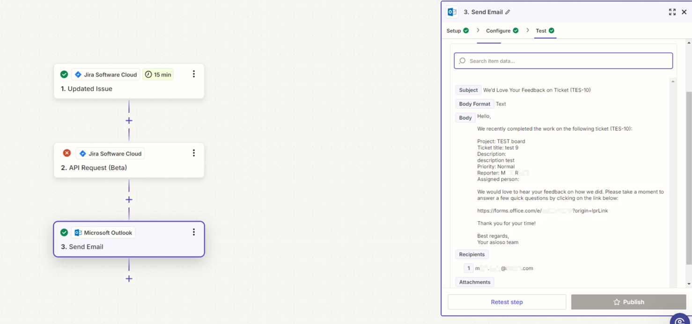
Task: Click the scrollbar down arrow in results
Action: pyautogui.click(x=689, y=284)
